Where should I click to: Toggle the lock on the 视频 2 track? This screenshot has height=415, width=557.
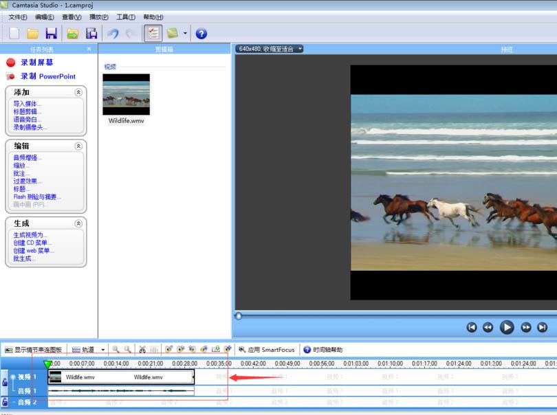coord(5,402)
